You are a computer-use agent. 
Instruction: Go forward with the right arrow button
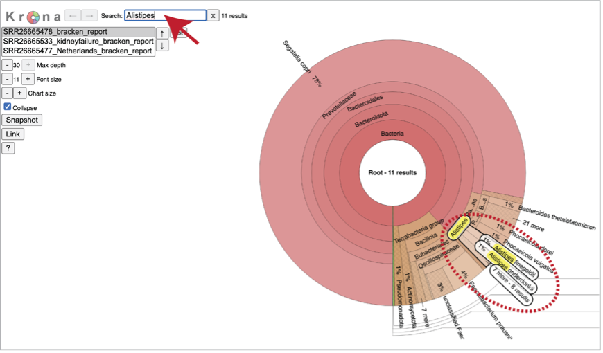[89, 16]
